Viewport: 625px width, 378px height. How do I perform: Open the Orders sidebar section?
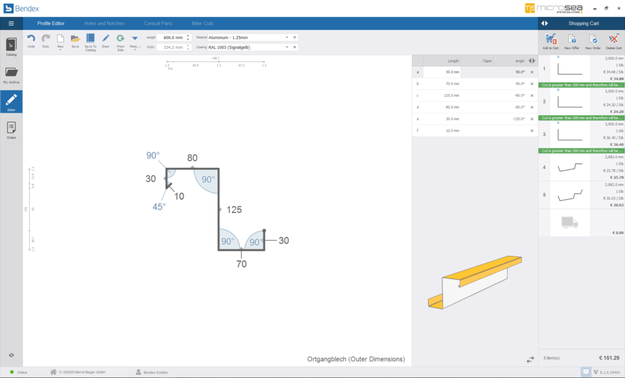pyautogui.click(x=11, y=129)
